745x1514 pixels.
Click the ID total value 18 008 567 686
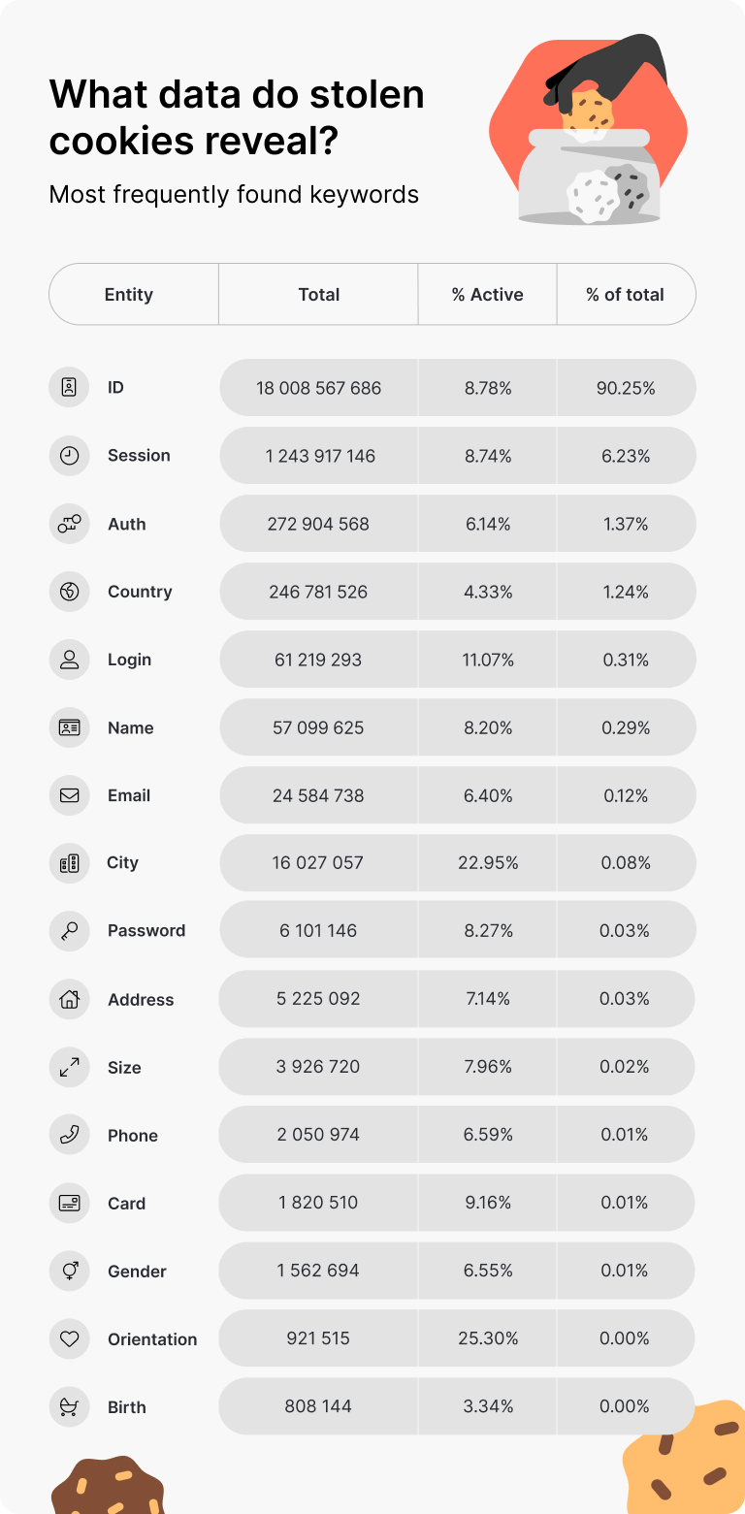(318, 388)
